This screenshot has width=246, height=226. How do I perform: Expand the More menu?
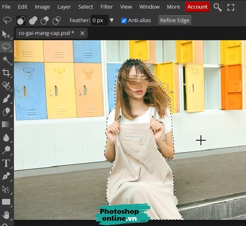point(173,7)
